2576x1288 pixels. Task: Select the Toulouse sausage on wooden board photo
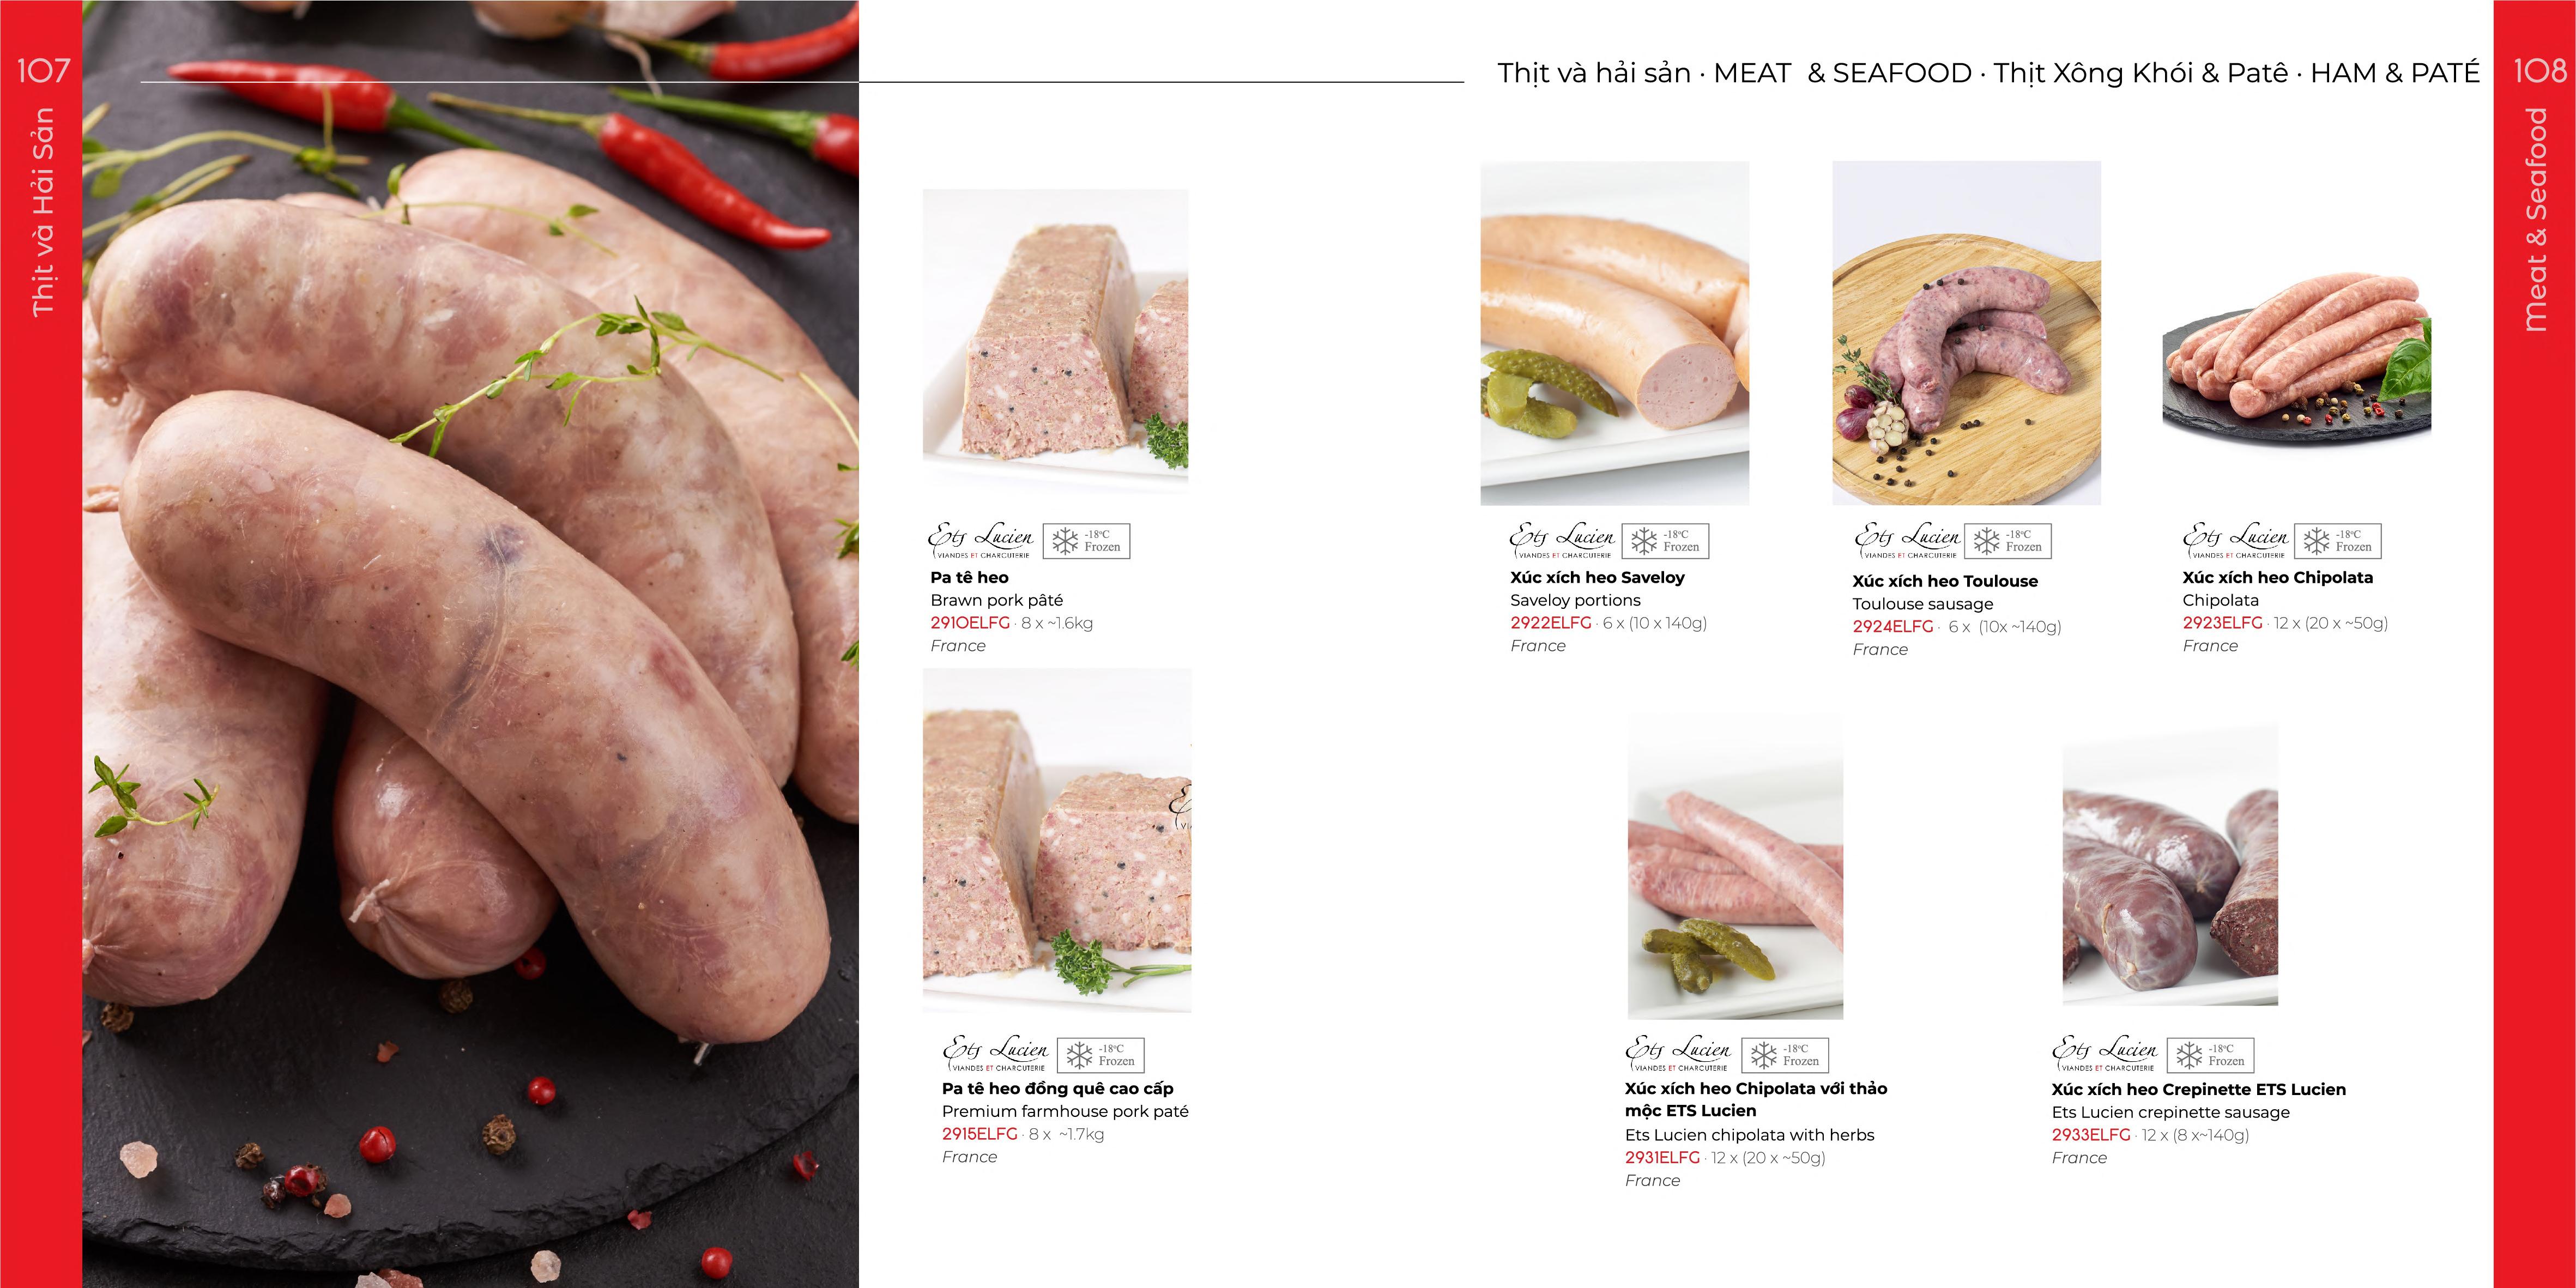tap(1966, 333)
